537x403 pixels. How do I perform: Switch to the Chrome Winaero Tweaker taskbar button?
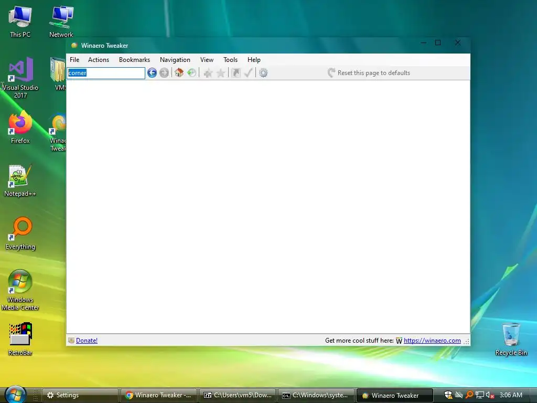(159, 395)
